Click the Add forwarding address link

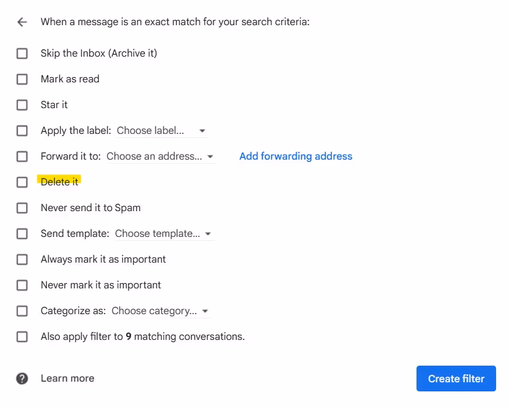click(x=296, y=156)
